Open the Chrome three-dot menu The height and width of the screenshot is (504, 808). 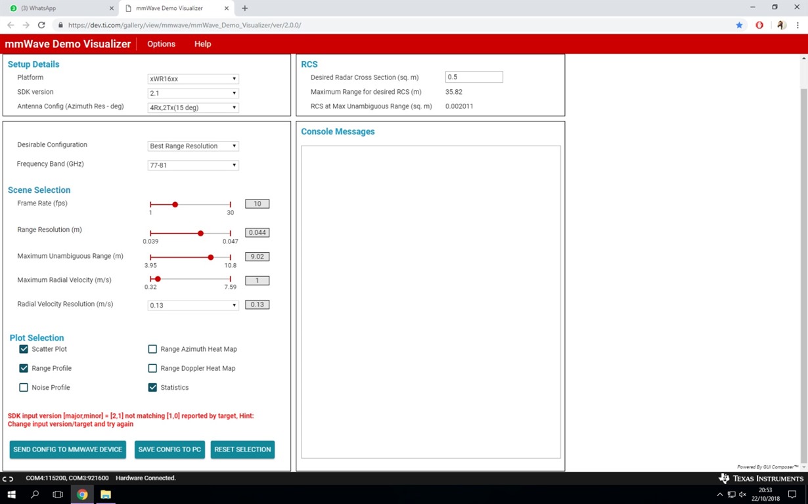[797, 25]
